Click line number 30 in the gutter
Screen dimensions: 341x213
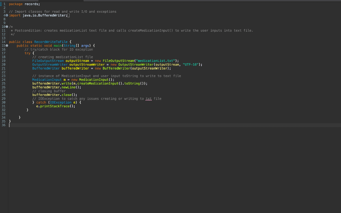(x=3, y=102)
